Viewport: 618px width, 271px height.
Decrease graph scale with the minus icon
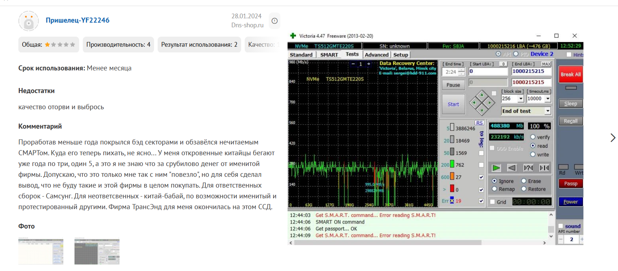tap(353, 64)
